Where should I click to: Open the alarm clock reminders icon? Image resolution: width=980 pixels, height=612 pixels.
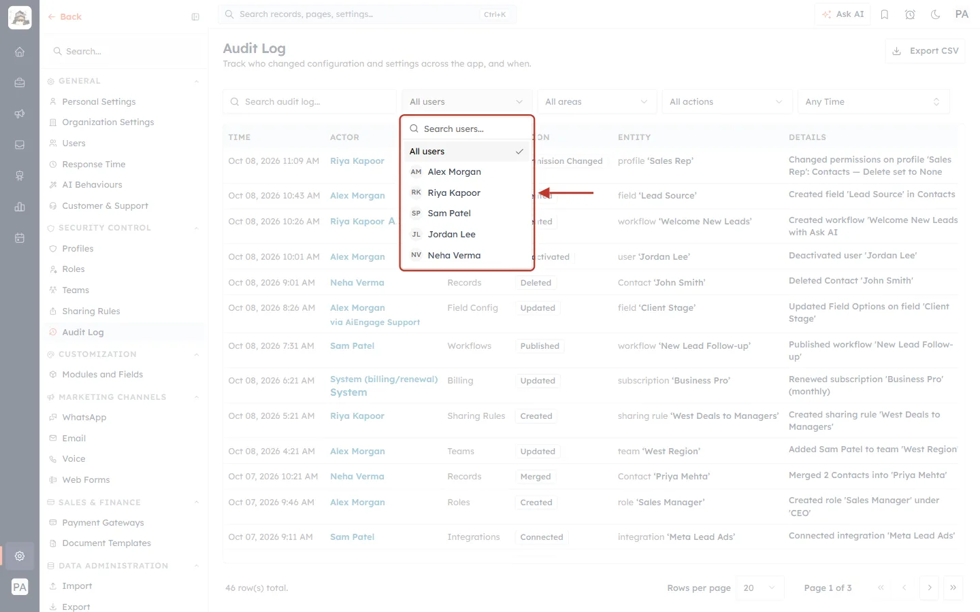[910, 14]
